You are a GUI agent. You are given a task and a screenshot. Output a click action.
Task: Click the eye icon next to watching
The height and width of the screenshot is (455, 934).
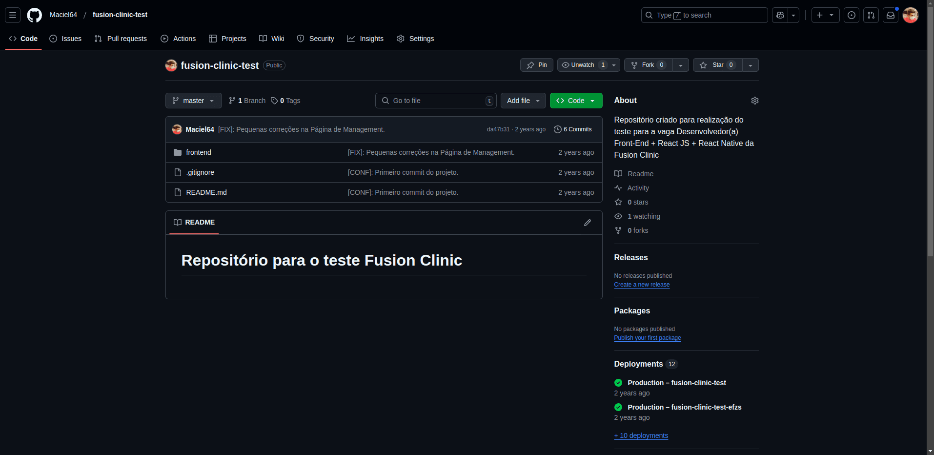(618, 216)
